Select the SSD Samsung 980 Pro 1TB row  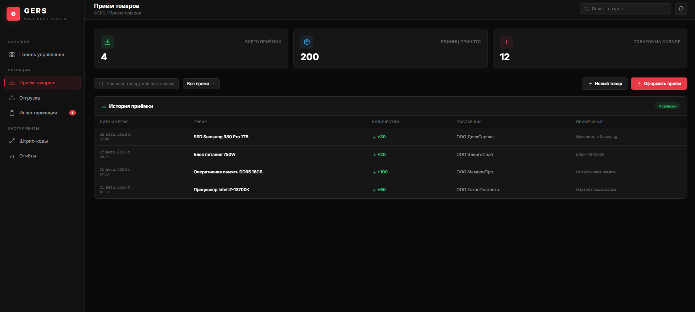click(221, 137)
